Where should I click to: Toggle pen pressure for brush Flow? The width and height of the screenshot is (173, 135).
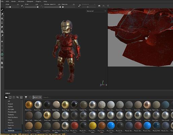(41, 6)
